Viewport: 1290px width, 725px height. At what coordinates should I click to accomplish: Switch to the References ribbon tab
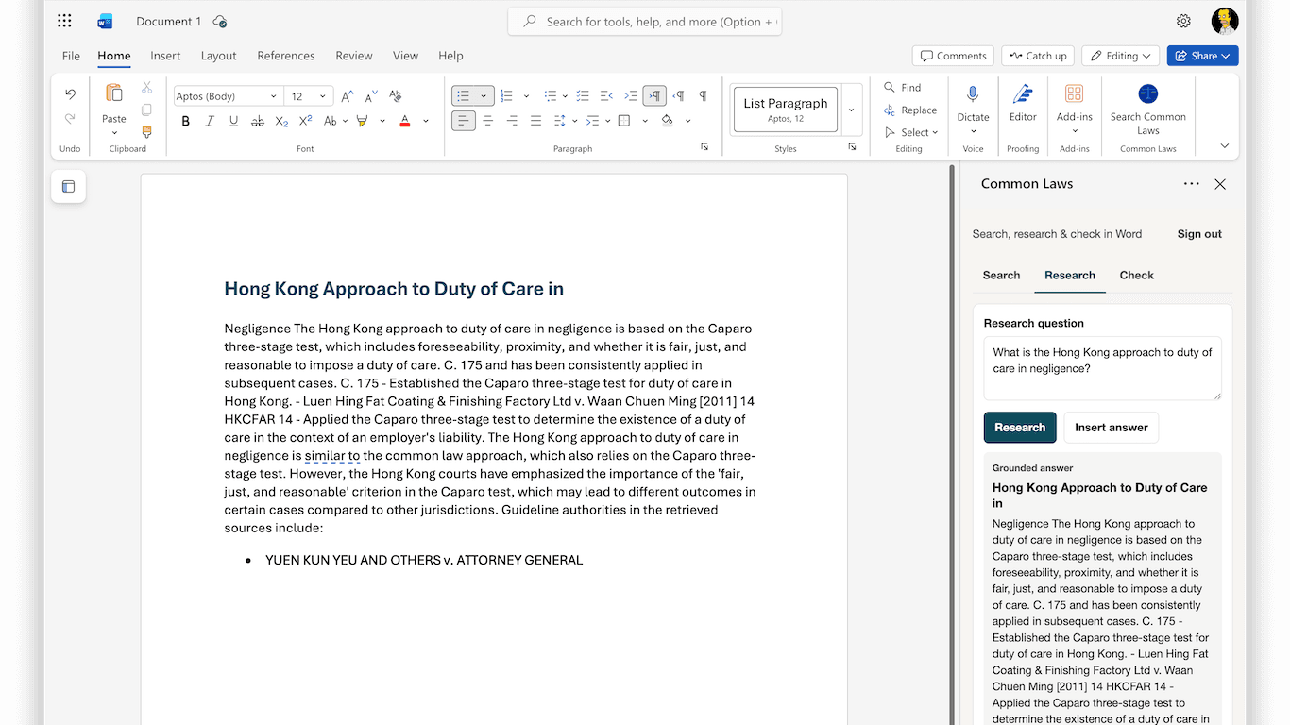tap(286, 56)
